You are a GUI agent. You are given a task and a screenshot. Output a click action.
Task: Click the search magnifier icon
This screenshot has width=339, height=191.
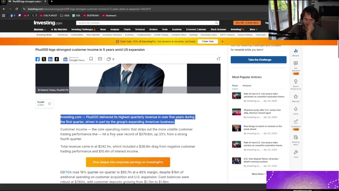point(217,23)
